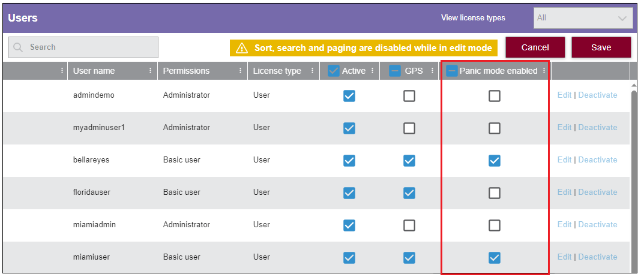The height and width of the screenshot is (277, 641).
Task: Toggle the Panic mode enabled header checkbox
Action: [x=452, y=71]
